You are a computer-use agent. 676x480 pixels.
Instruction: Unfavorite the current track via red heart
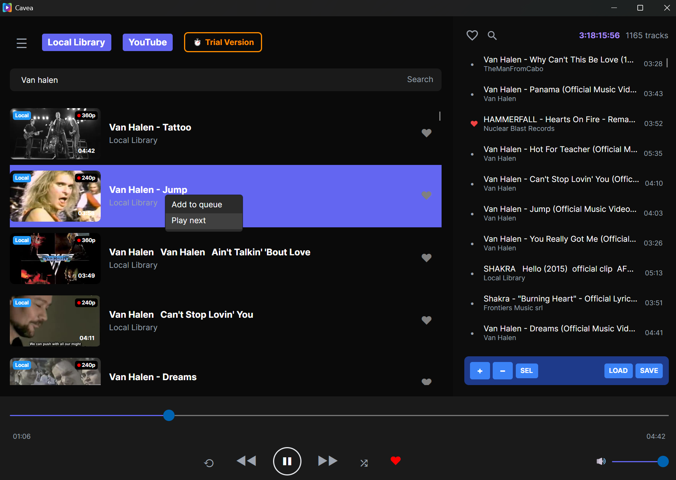click(x=395, y=461)
